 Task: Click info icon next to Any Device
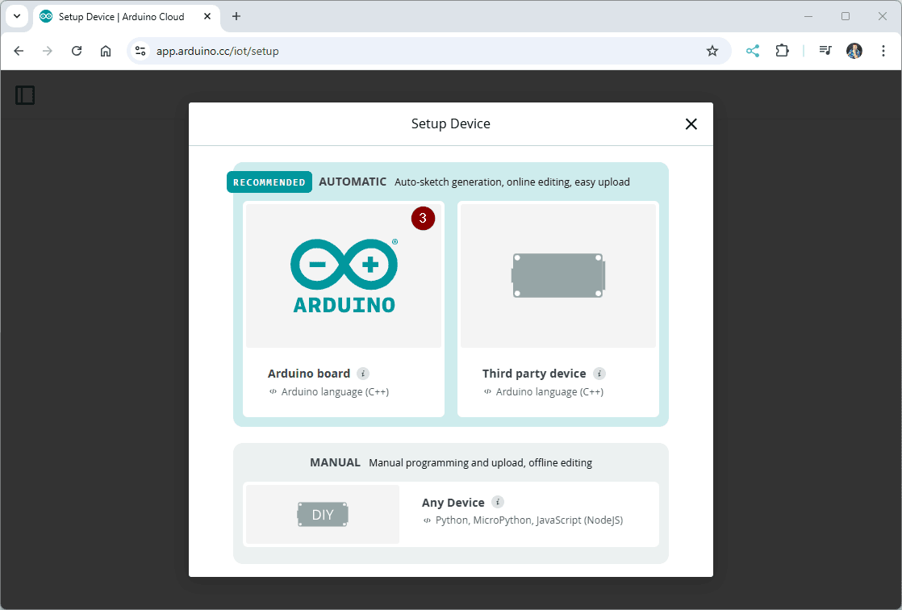[498, 502]
